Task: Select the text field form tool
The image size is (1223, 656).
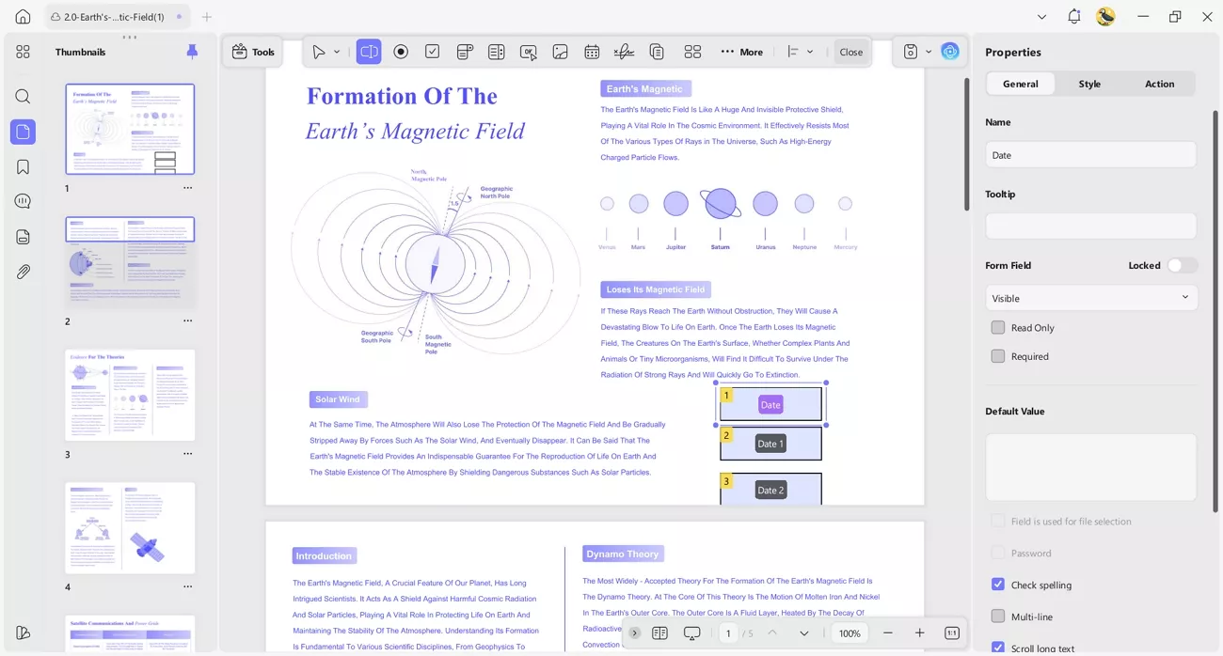Action: (369, 52)
